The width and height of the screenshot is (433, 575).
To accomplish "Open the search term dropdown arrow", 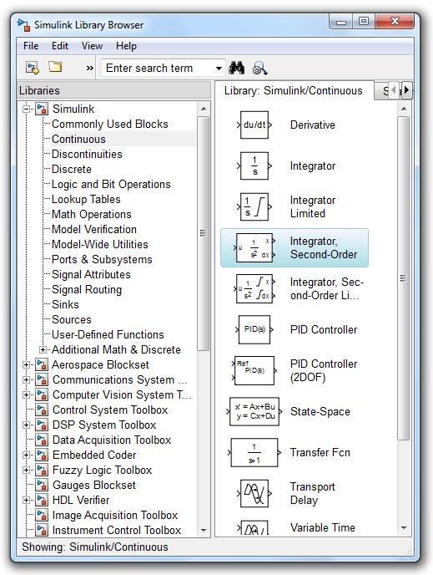I will click(219, 69).
